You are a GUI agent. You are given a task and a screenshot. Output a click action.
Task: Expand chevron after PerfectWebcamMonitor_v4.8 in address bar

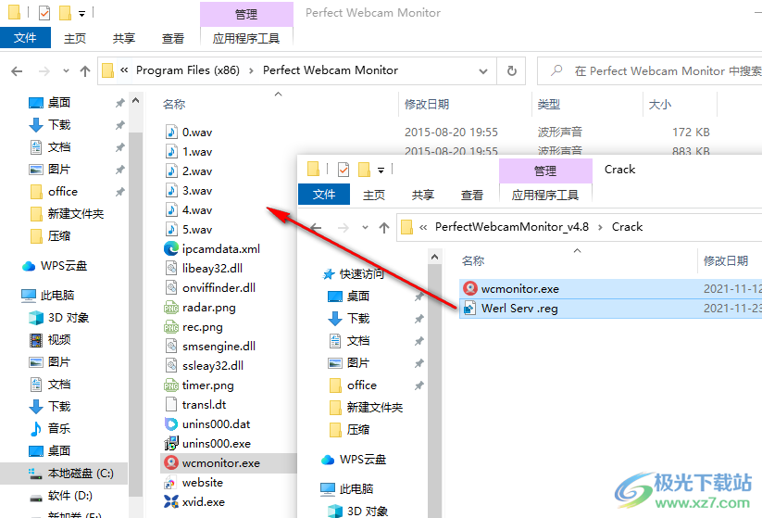[600, 227]
